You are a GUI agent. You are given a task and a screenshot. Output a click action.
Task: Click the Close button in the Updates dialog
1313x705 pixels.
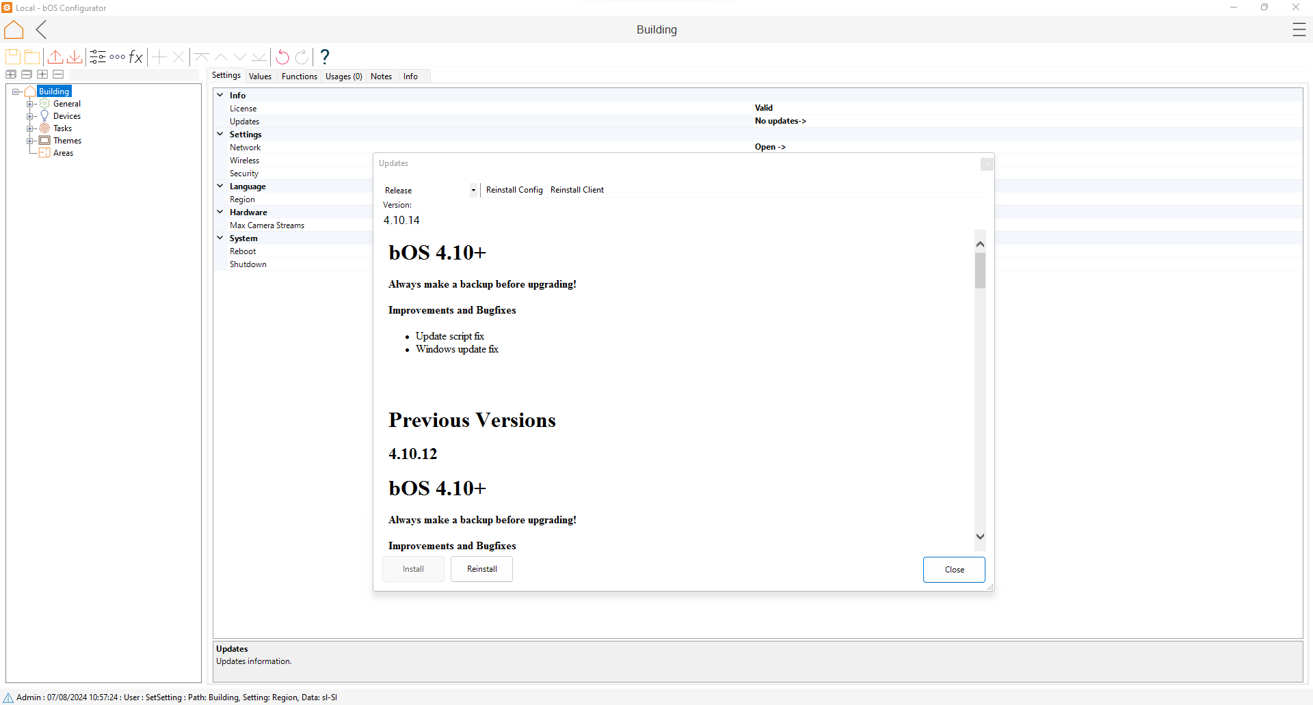coord(954,570)
